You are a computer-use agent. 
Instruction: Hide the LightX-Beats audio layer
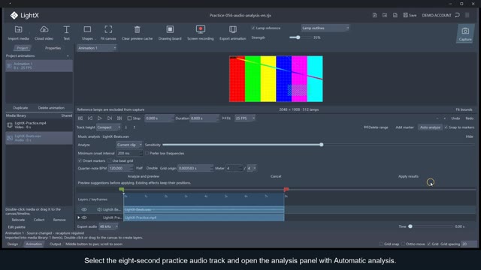click(84, 209)
